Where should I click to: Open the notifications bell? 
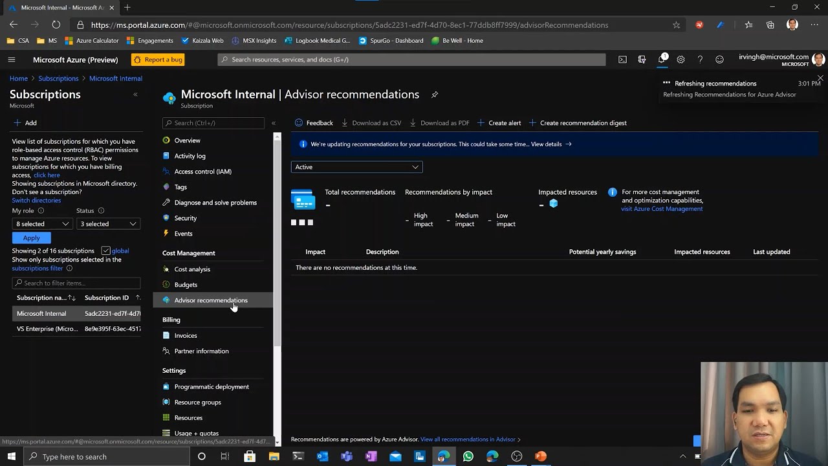coord(662,60)
